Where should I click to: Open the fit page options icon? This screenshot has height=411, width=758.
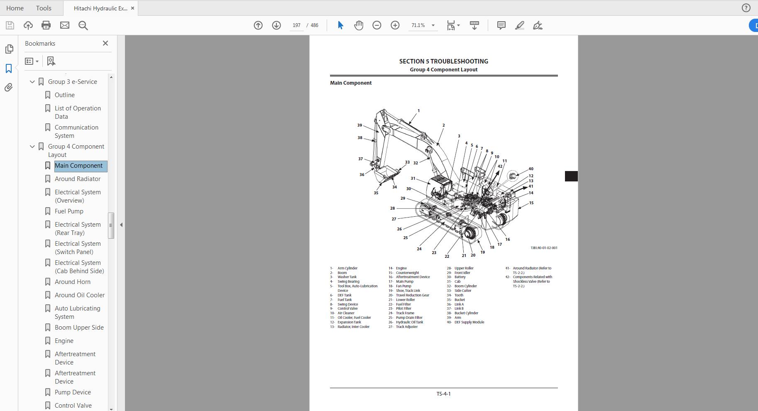click(x=453, y=25)
